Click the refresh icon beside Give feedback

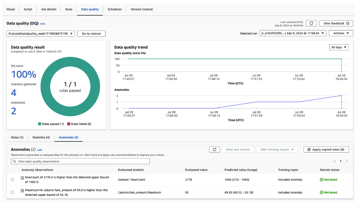point(311,23)
